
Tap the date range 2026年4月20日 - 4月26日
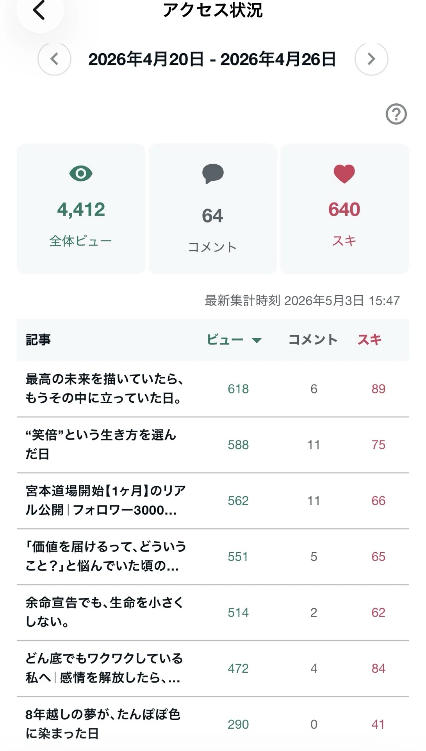point(212,59)
